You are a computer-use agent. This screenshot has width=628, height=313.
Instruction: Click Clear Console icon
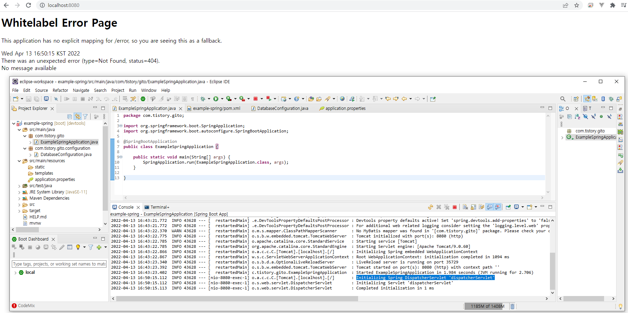pyautogui.click(x=465, y=207)
